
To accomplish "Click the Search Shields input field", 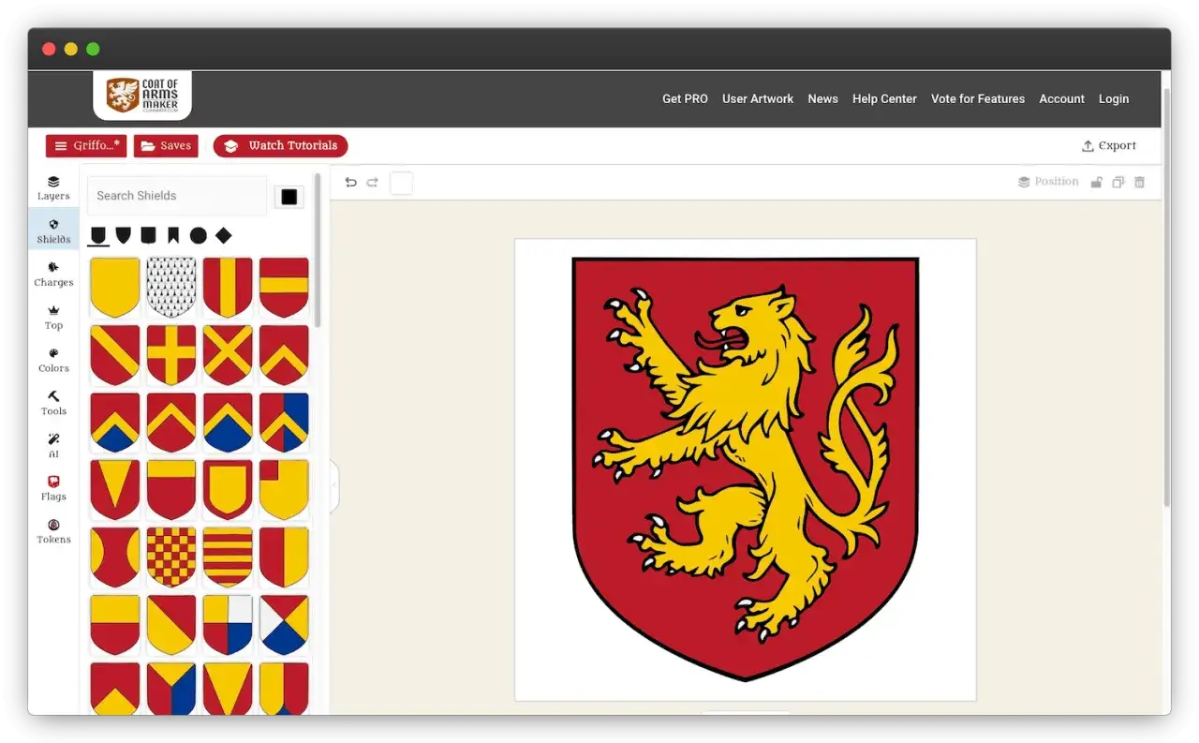I will coord(178,196).
